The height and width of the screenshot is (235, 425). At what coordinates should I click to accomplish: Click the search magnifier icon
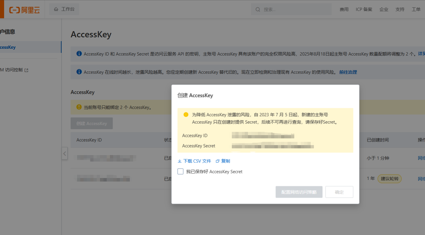258,9
